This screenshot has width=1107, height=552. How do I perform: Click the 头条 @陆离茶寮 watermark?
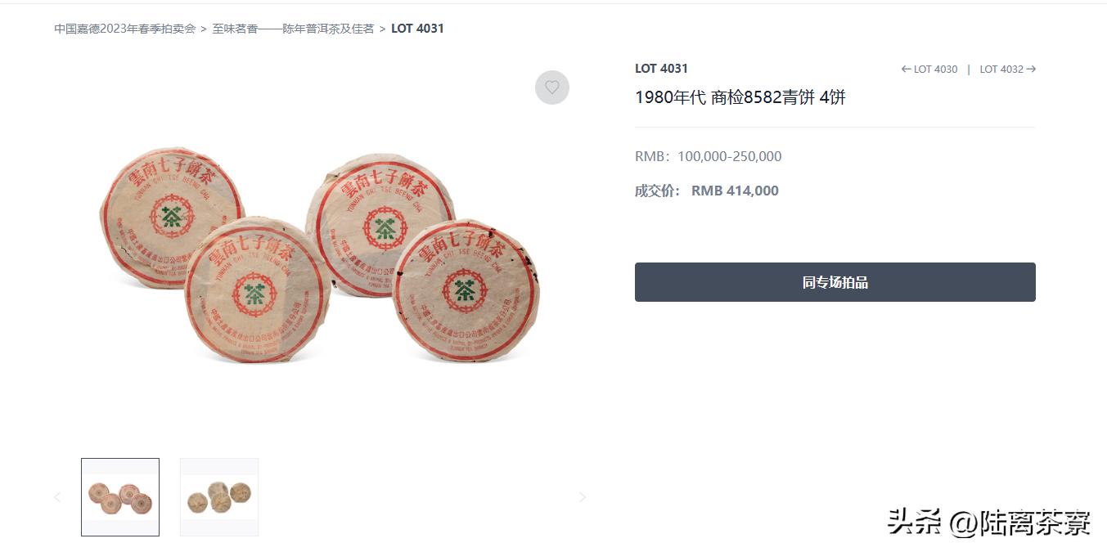(989, 522)
